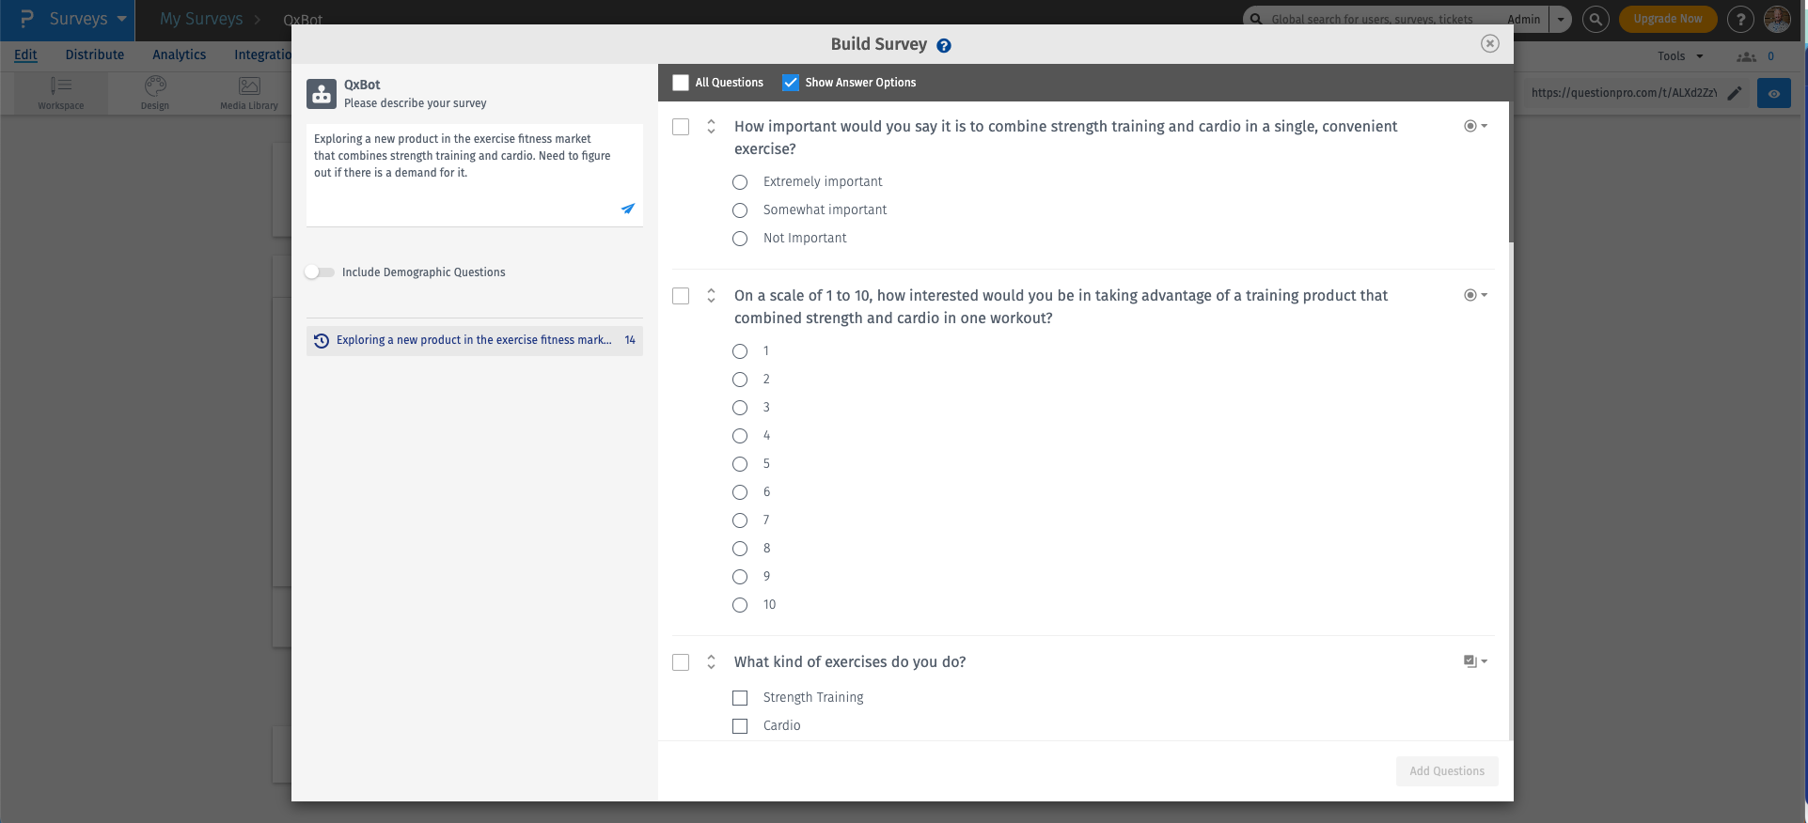This screenshot has height=823, width=1808.
Task: Click the reorder arrows on the first question
Action: (711, 127)
